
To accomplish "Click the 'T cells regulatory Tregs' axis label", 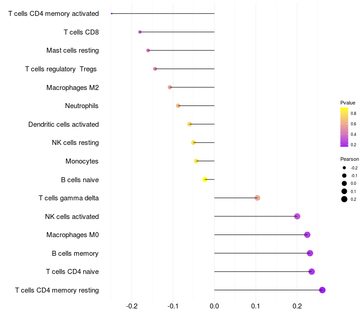I will pyautogui.click(x=61, y=69).
